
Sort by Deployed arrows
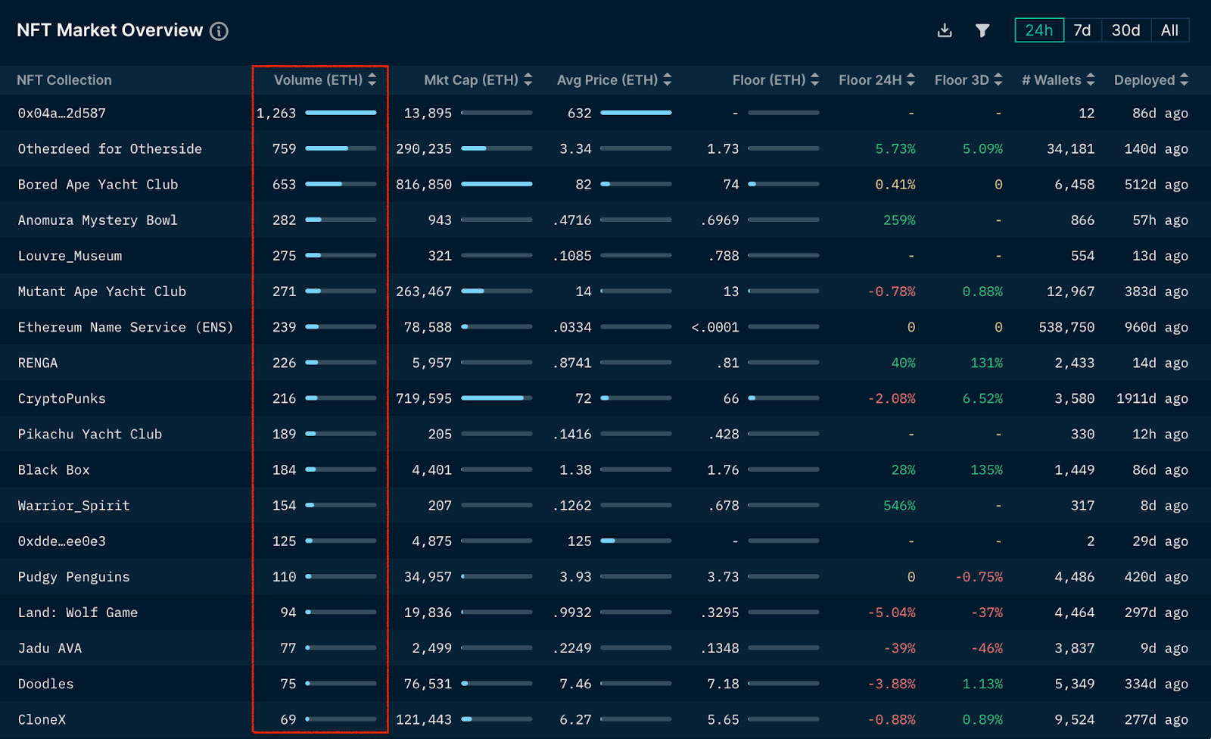[1184, 80]
